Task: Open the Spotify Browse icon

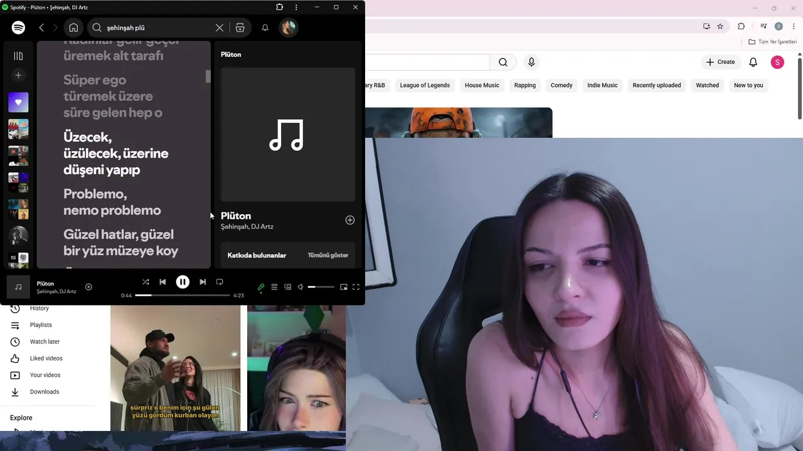Action: [240, 28]
